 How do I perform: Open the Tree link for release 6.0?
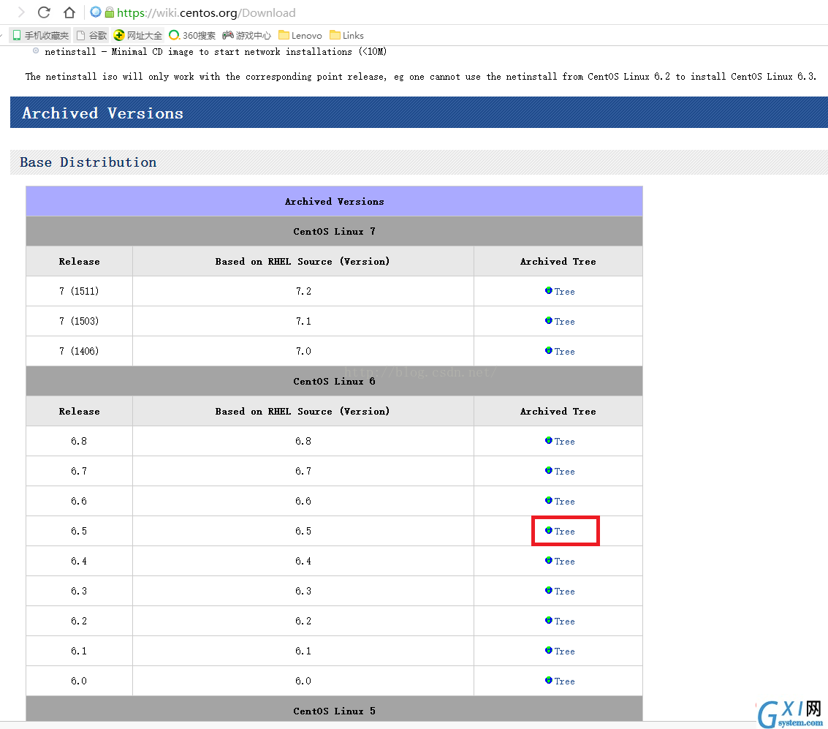pyautogui.click(x=560, y=681)
